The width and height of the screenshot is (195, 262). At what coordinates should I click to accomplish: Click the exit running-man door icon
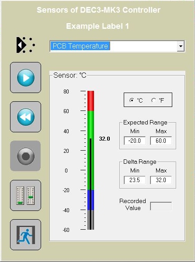point(26,235)
